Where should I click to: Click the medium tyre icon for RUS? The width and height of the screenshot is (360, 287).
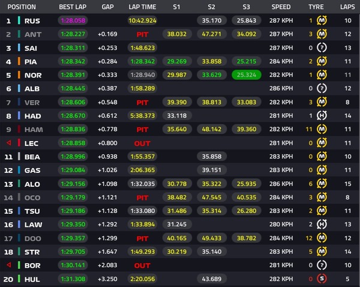coord(322,20)
